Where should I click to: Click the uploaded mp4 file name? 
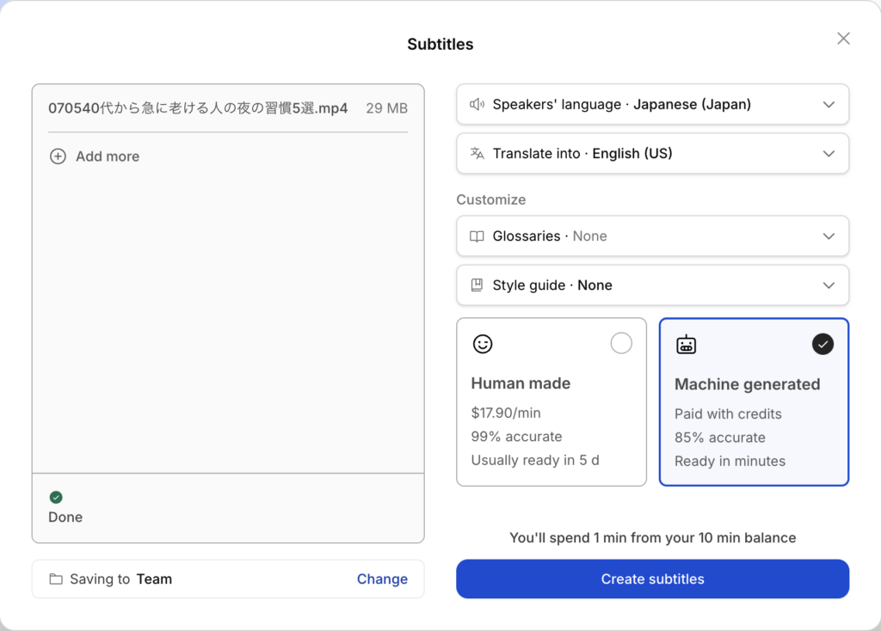(198, 107)
